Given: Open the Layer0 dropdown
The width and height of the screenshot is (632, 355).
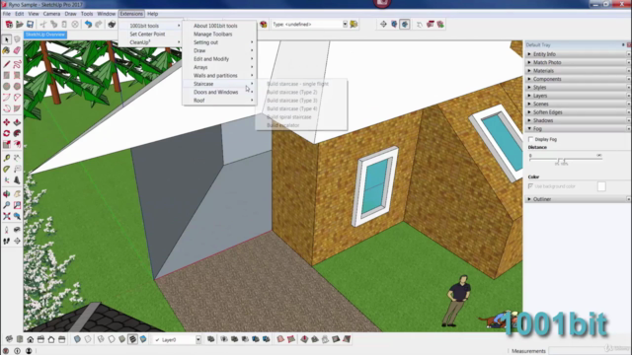Looking at the screenshot, I should (x=178, y=339).
